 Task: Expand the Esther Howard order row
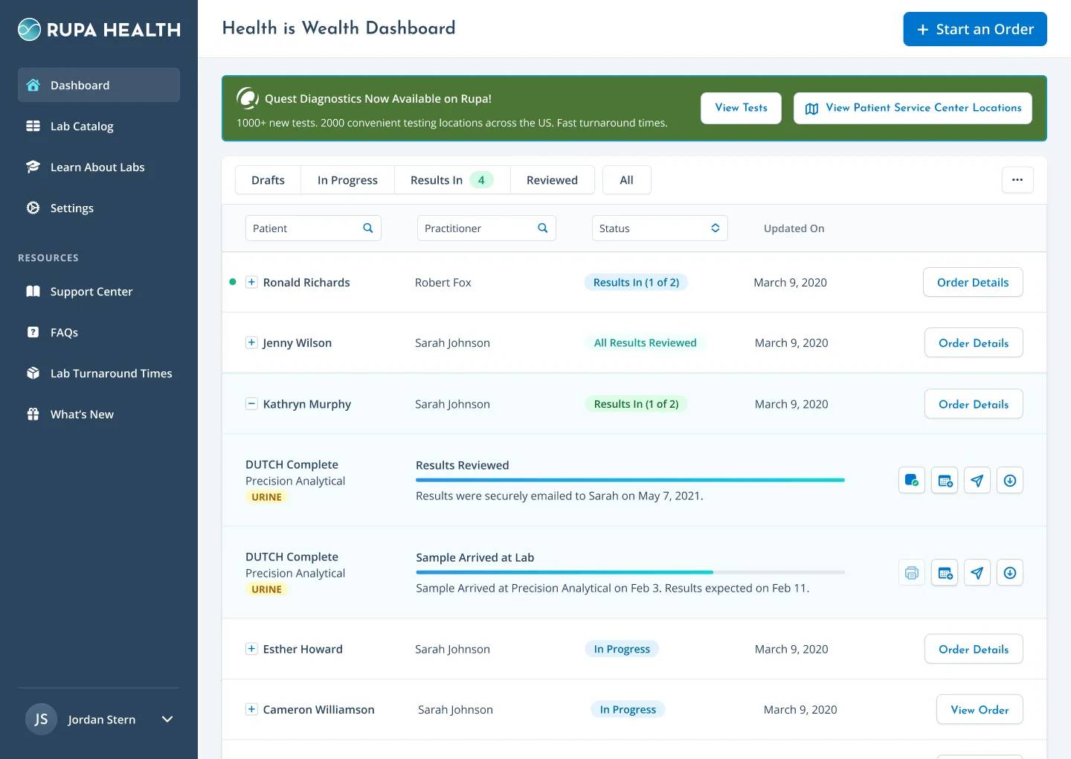pos(251,648)
